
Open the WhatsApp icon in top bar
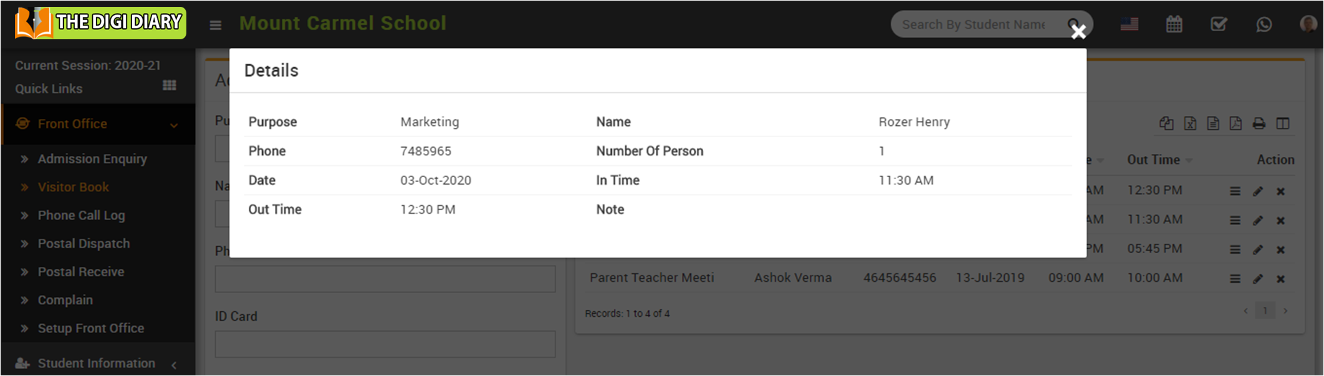(1264, 24)
